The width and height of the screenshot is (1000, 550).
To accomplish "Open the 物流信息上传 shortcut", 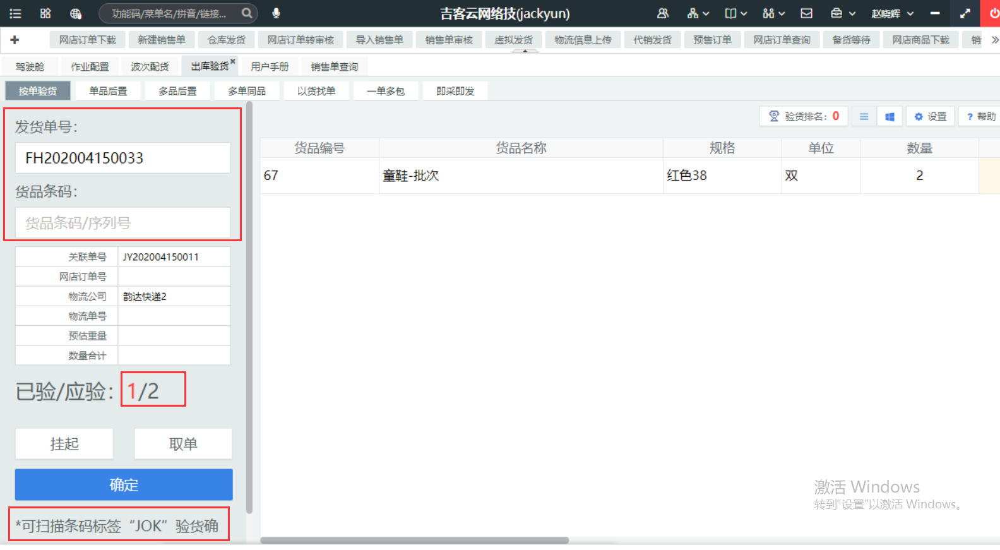I will pos(583,40).
